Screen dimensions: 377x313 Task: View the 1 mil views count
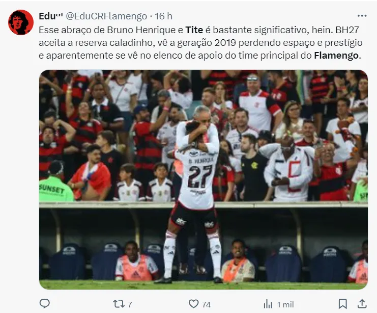point(285,304)
